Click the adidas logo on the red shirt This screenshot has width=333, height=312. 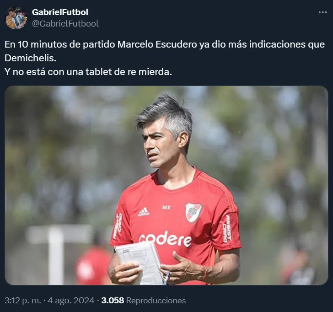click(144, 212)
